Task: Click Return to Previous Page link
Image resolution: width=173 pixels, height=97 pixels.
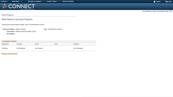Action: click(9, 54)
